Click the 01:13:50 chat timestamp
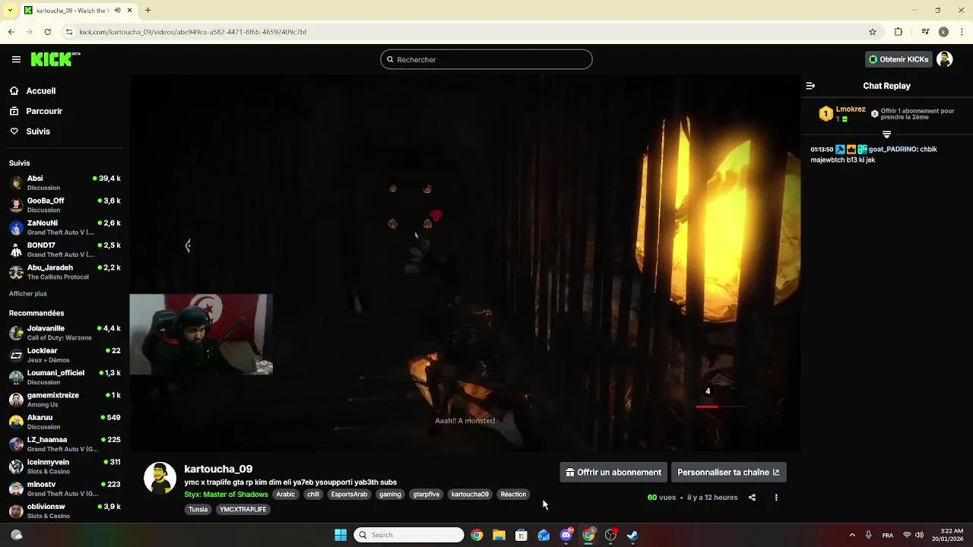973x547 pixels. pos(822,150)
